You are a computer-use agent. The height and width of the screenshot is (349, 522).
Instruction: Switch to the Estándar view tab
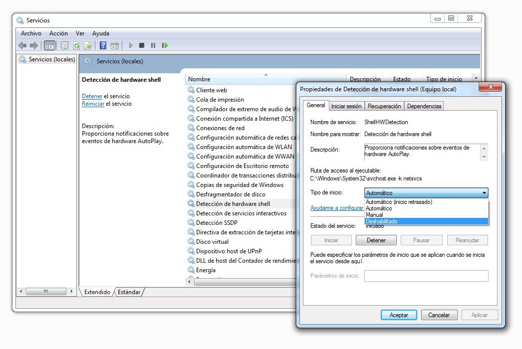click(129, 292)
